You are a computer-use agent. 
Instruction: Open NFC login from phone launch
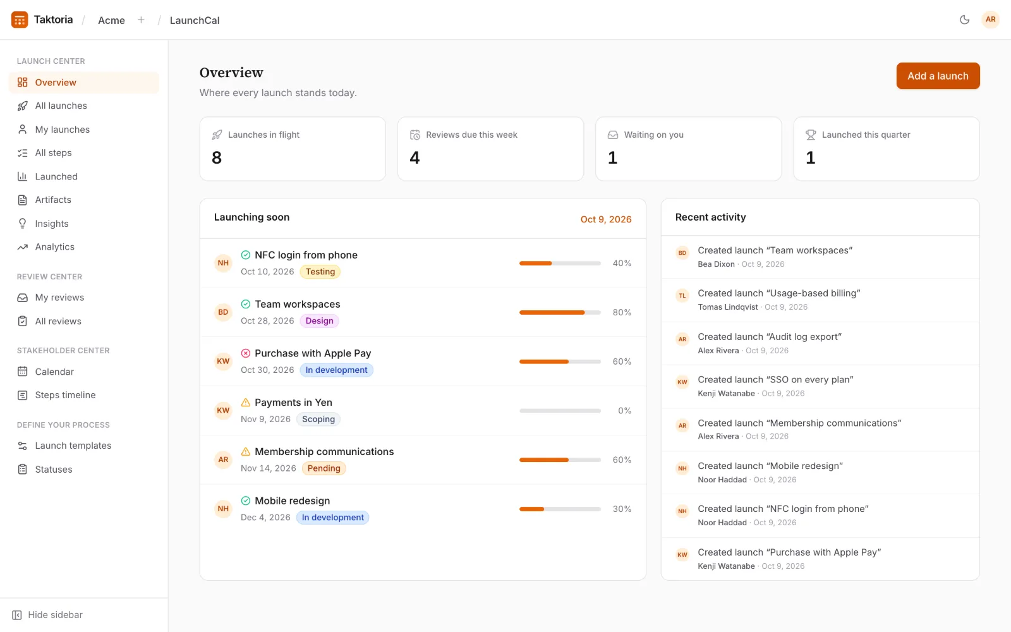click(423, 263)
